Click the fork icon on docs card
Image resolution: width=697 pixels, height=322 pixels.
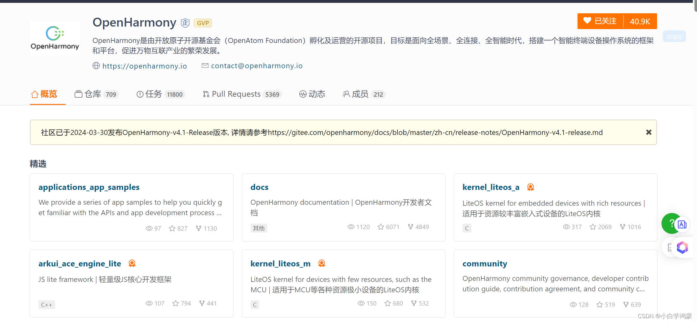point(411,227)
